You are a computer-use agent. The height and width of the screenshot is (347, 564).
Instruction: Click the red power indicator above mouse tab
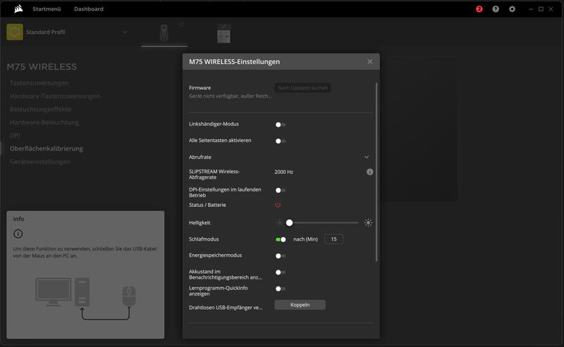coord(181,25)
